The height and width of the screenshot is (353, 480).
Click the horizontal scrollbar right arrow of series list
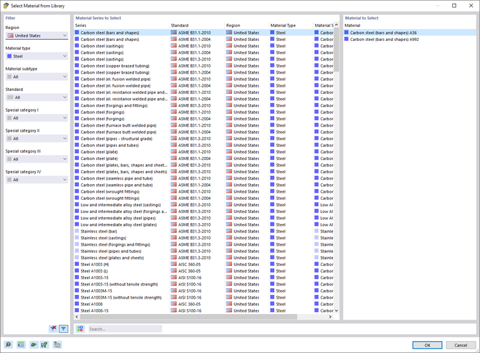tap(330, 316)
